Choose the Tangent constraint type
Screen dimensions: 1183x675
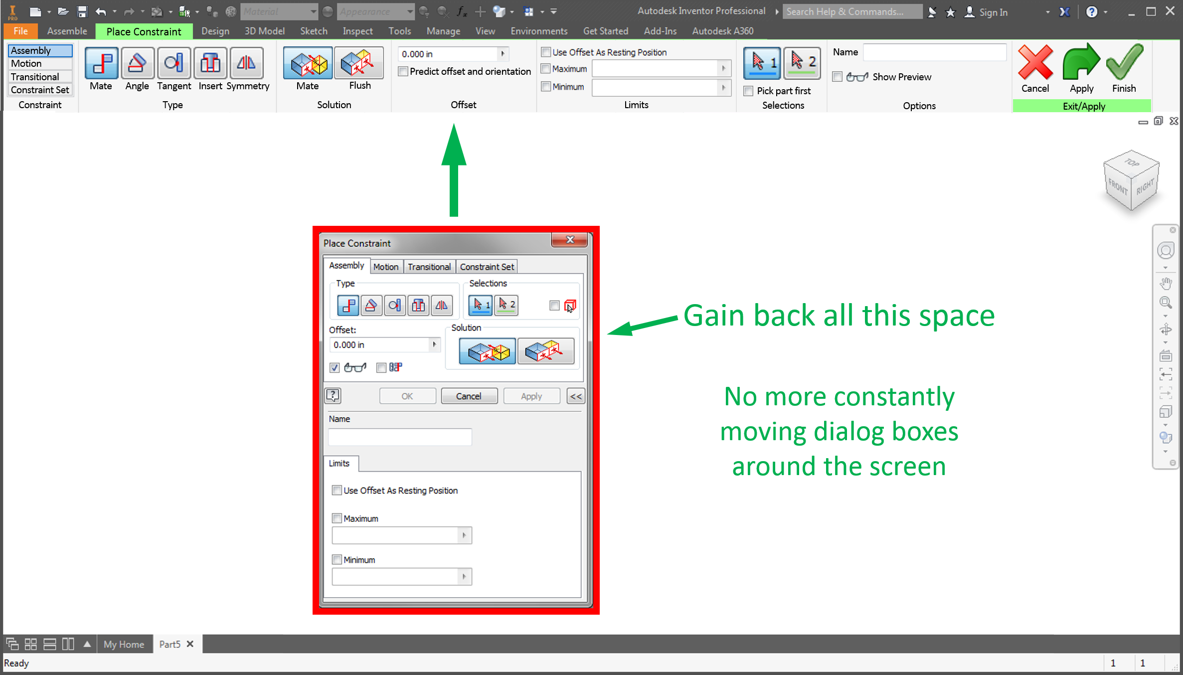173,63
